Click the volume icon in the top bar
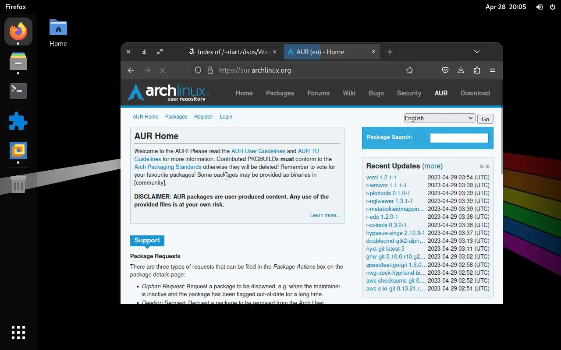Image resolution: width=561 pixels, height=350 pixels. click(540, 7)
